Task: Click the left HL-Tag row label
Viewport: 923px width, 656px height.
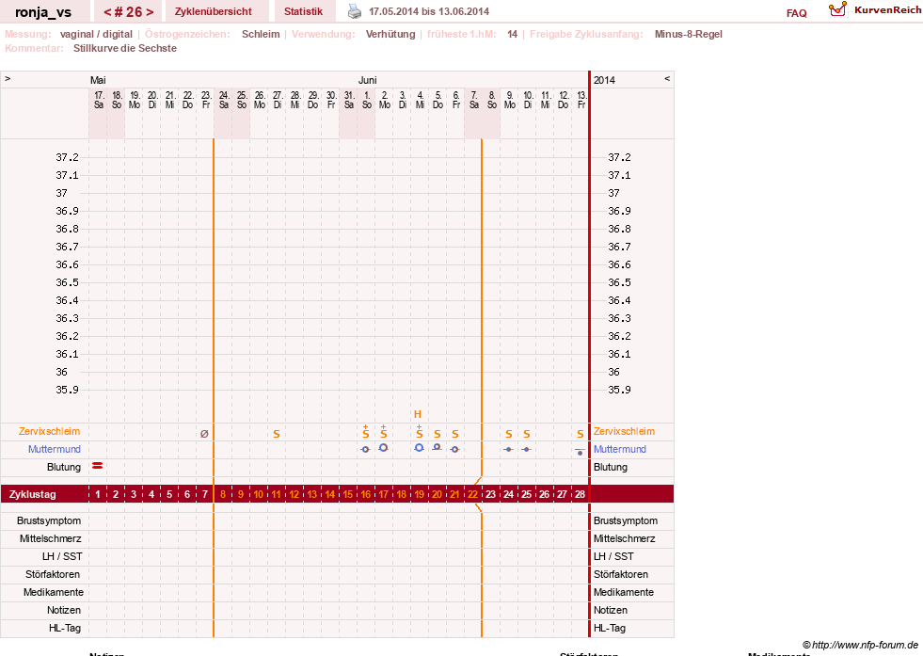Action: [65, 628]
